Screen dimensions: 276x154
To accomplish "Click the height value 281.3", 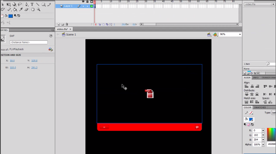I will coord(34,67).
